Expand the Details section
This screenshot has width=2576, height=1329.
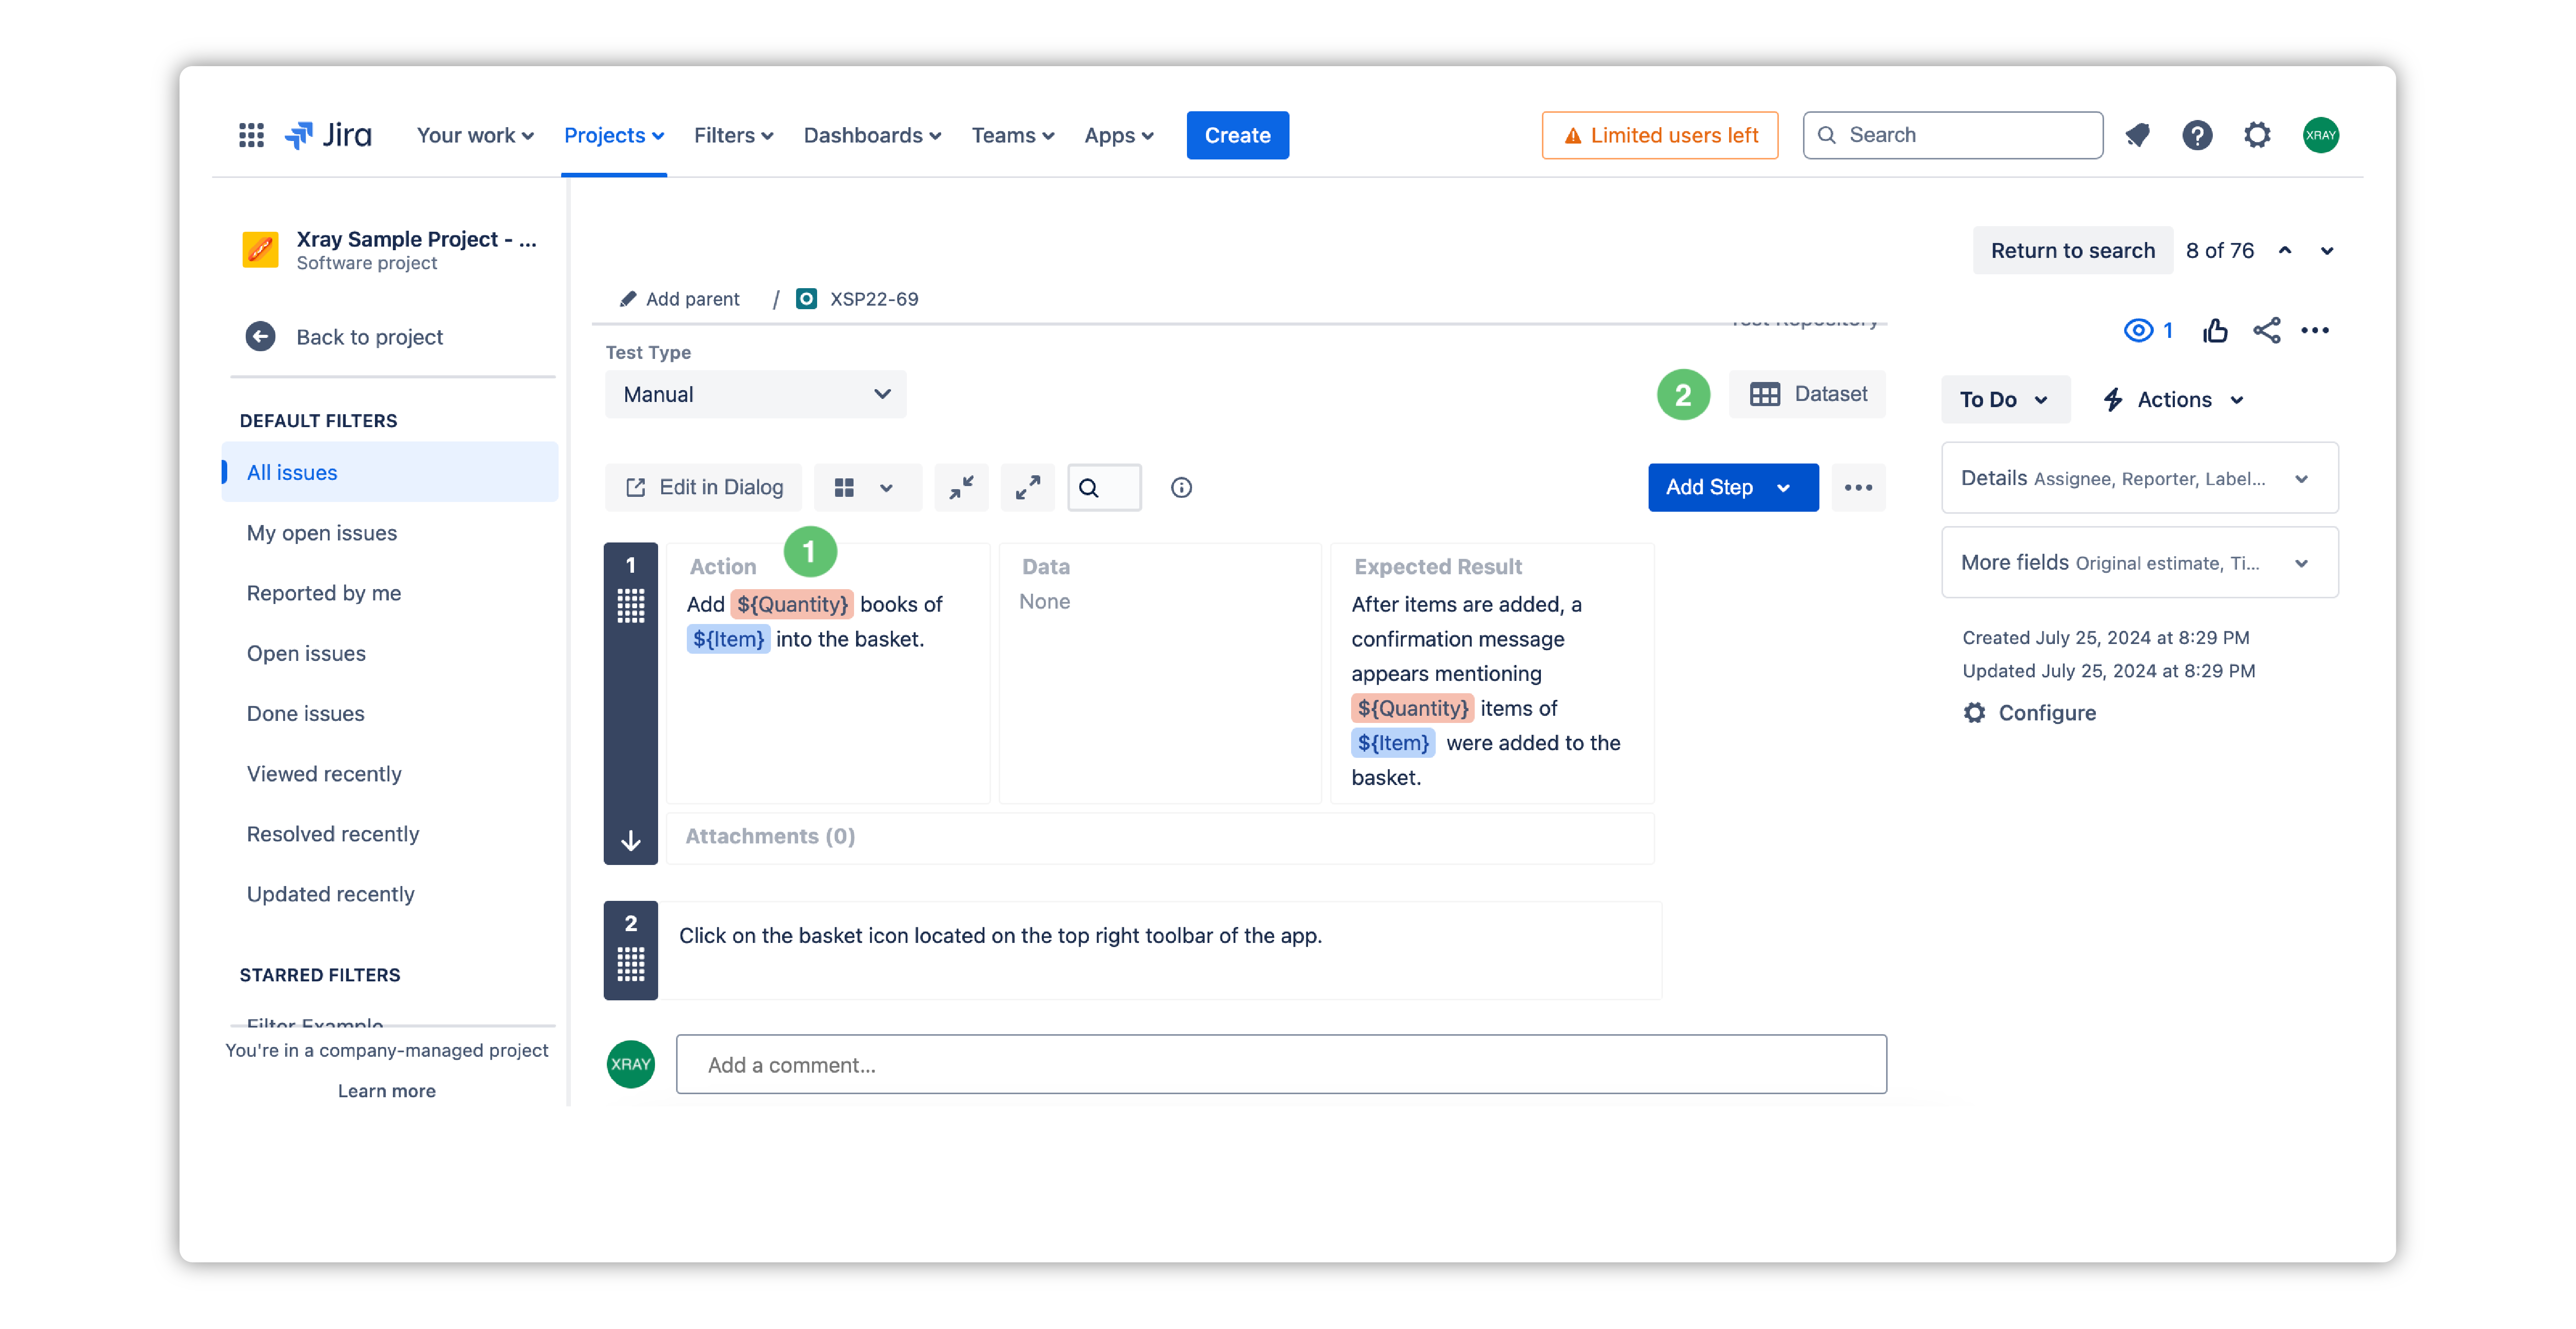point(2139,479)
